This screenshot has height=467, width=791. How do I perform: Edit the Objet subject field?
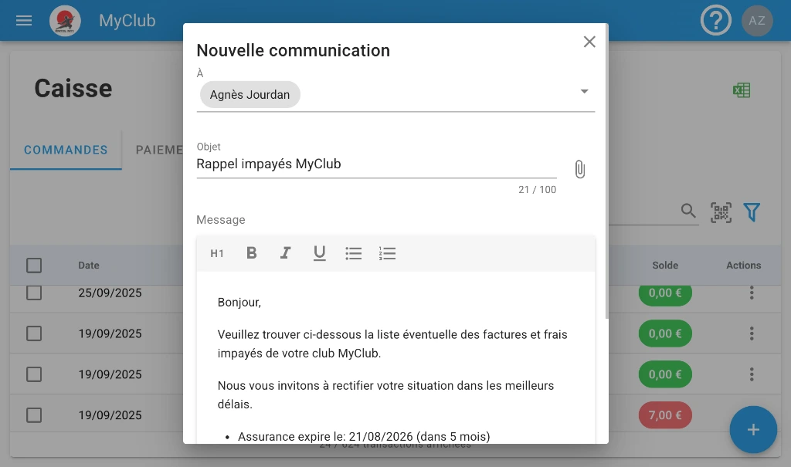coord(375,164)
